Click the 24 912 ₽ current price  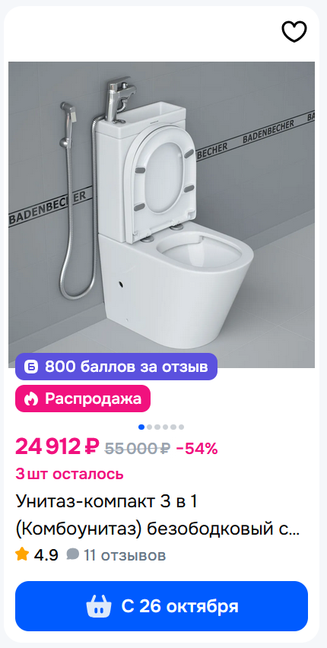[x=58, y=447]
